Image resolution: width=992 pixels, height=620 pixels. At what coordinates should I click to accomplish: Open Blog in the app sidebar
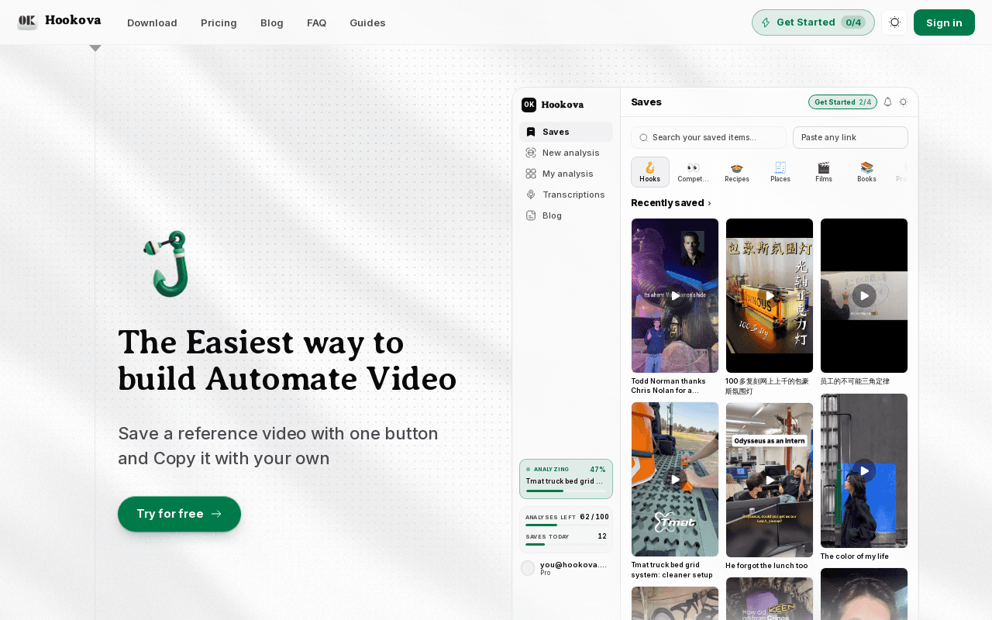pyautogui.click(x=566, y=215)
